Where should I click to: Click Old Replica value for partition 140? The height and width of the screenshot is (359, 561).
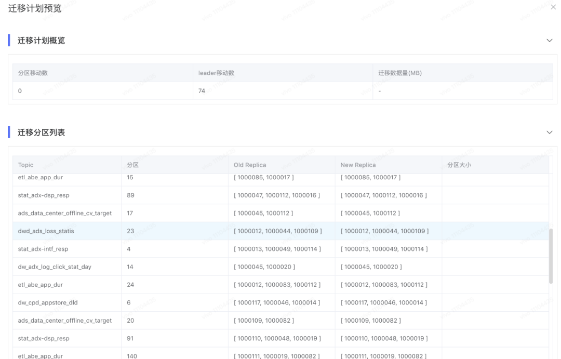pyautogui.click(x=277, y=356)
